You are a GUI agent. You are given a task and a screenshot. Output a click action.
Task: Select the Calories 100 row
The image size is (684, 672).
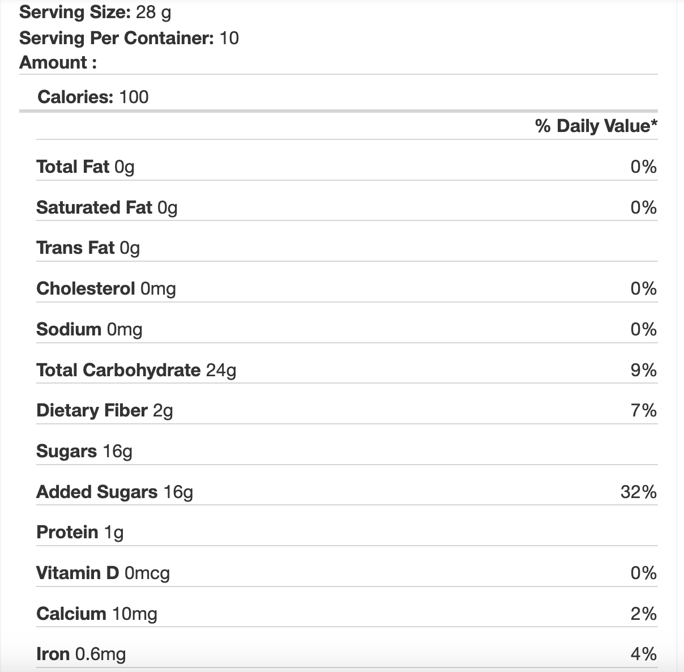point(93,97)
